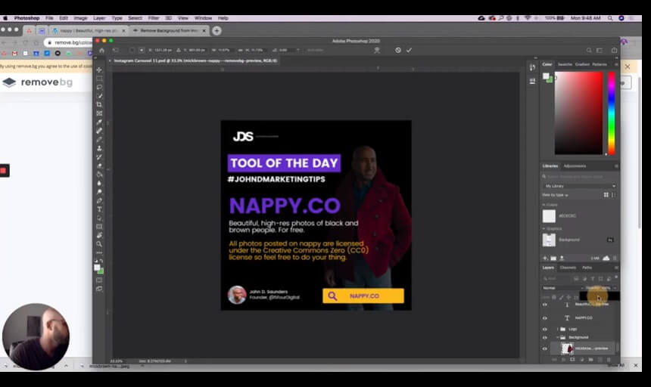Toggle visibility of the mickbrown preview layer
Image resolution: width=651 pixels, height=387 pixels.
coord(545,349)
